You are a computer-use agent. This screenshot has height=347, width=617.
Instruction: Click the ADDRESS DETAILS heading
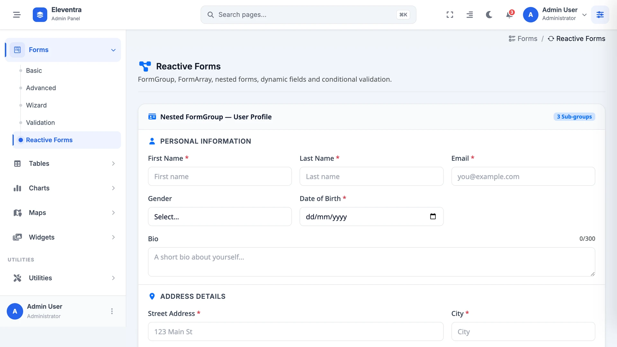click(193, 296)
